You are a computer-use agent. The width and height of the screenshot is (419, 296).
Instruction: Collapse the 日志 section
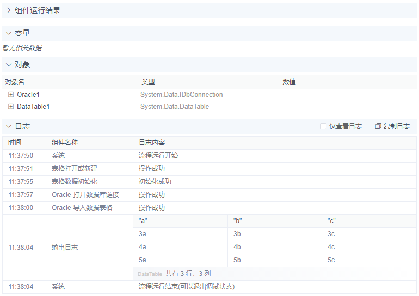pos(9,126)
